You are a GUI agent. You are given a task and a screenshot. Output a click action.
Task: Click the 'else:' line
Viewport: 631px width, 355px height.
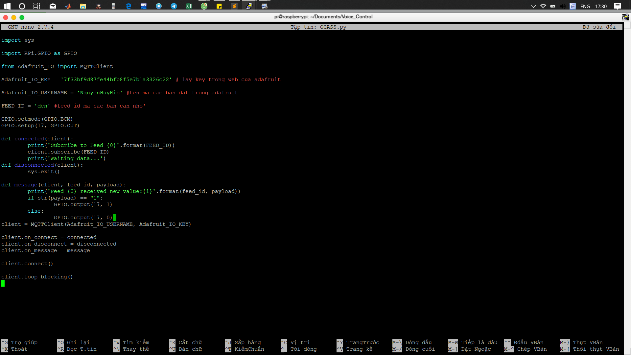coord(36,211)
